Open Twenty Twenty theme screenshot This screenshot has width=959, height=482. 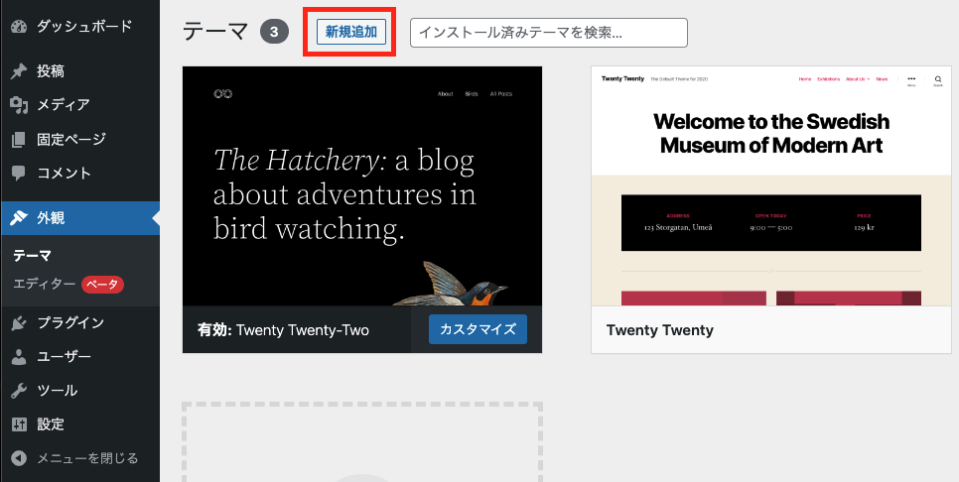click(771, 185)
